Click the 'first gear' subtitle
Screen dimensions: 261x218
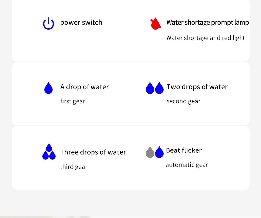point(73,101)
